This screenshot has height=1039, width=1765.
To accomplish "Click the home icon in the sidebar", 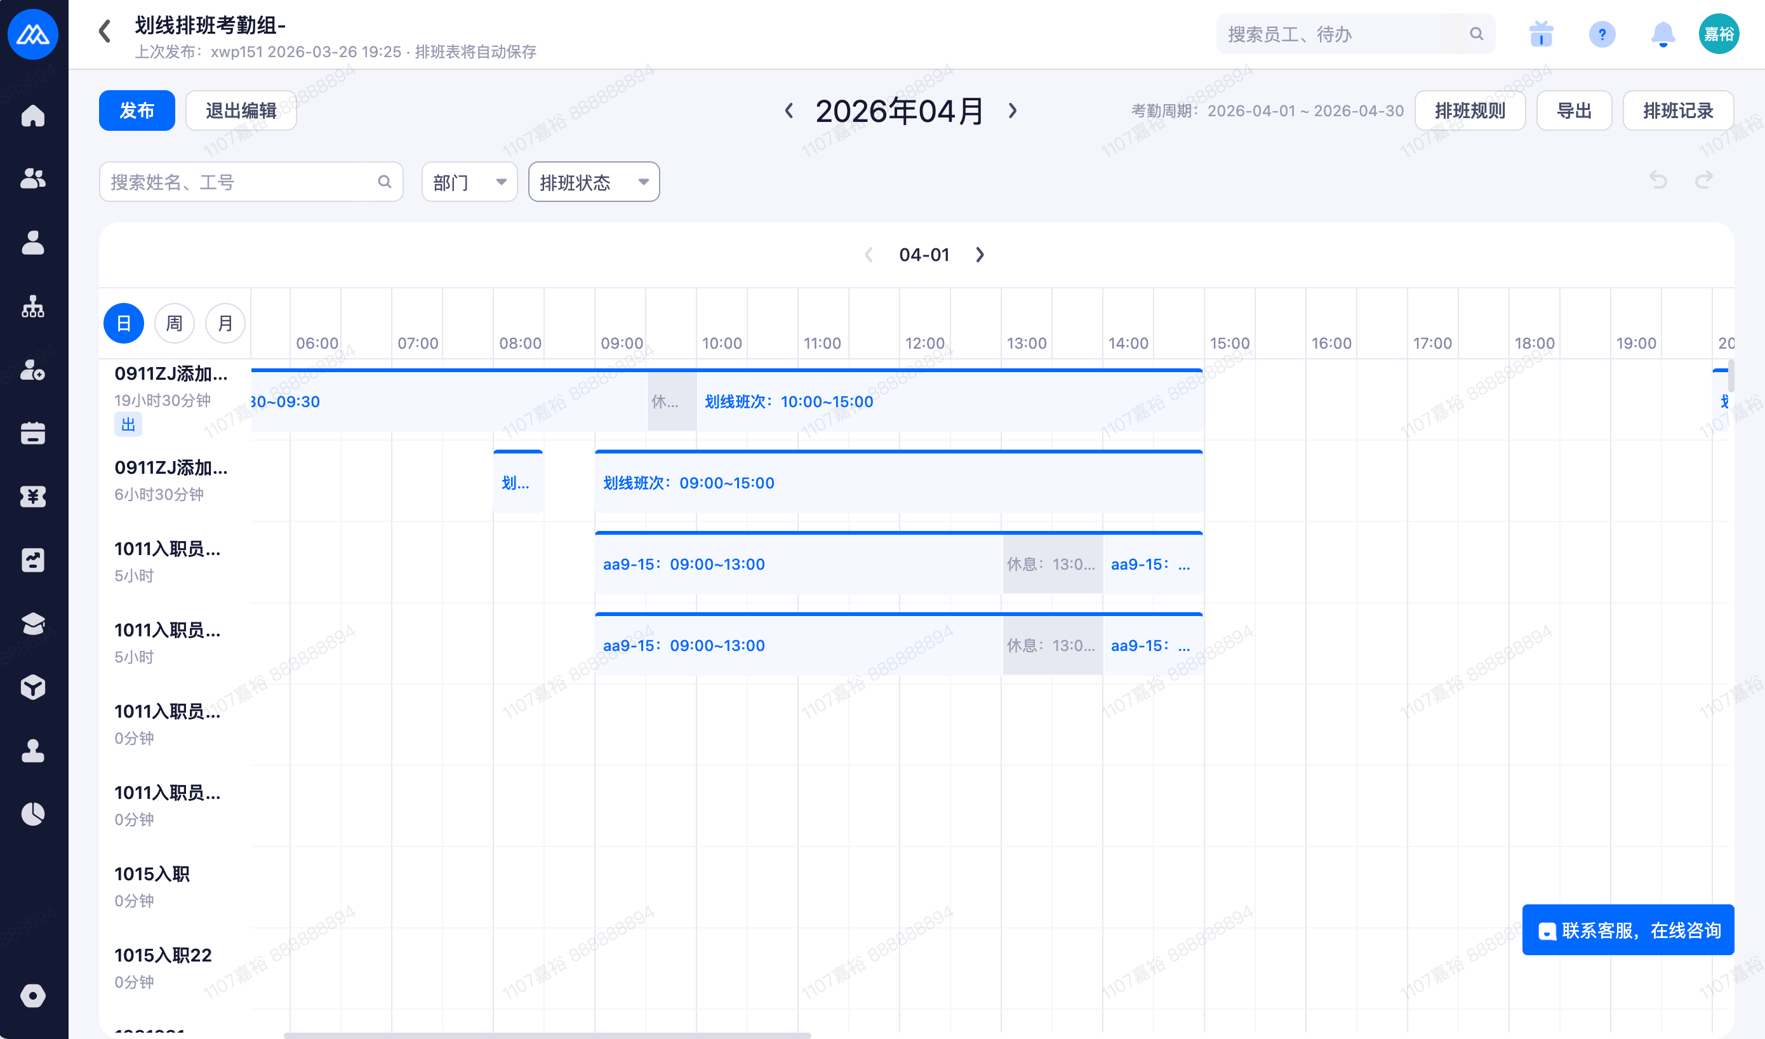I will (33, 116).
